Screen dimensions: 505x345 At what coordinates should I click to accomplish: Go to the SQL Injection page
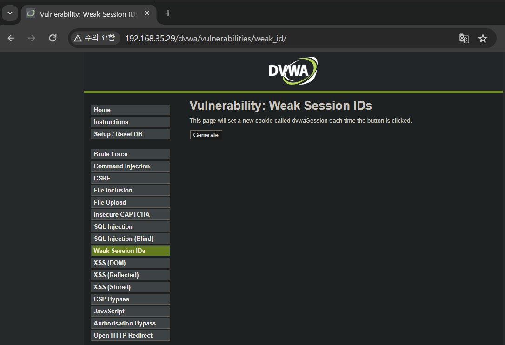coord(131,226)
